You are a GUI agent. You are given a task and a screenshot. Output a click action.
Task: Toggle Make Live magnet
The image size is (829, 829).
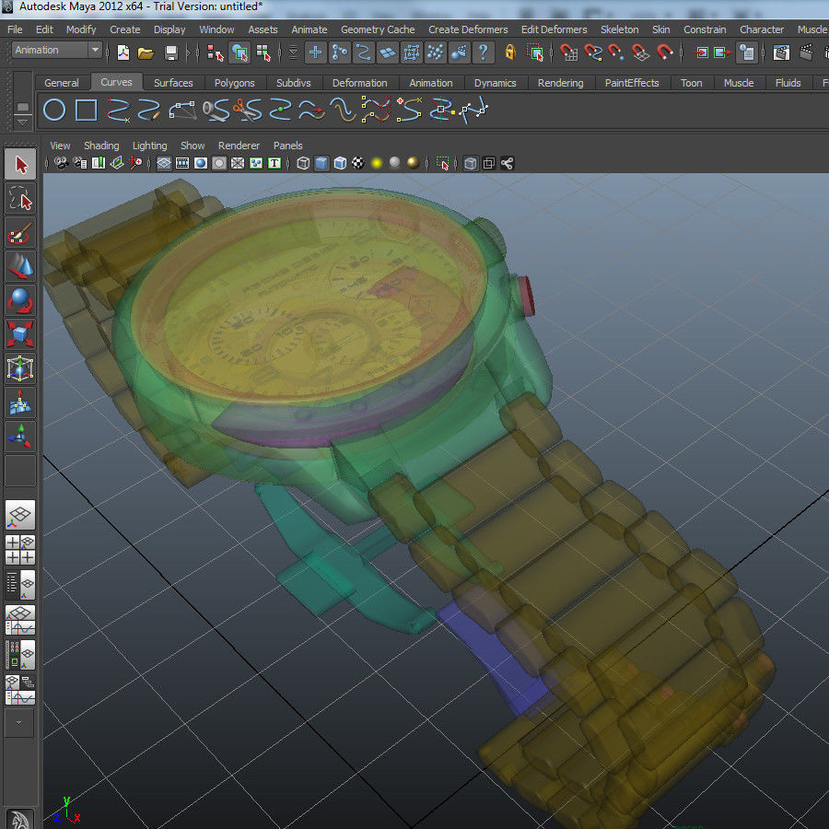(x=664, y=53)
